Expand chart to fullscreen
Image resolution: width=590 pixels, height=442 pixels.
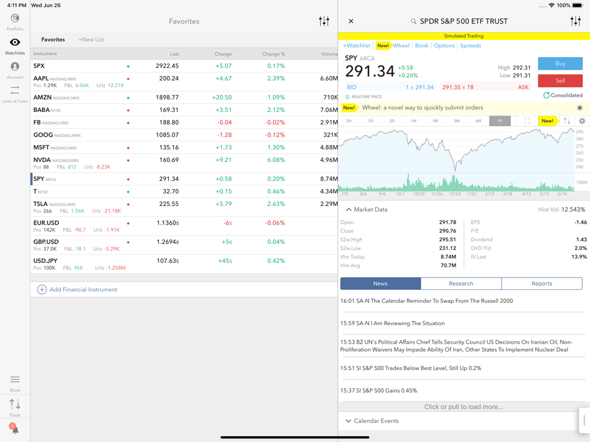pos(527,121)
